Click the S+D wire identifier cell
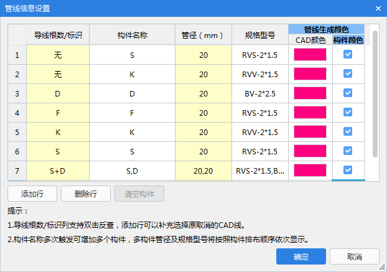This screenshot has width=387, height=272. (x=58, y=170)
